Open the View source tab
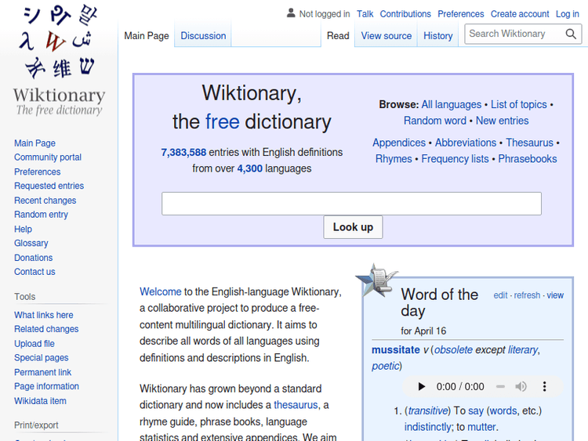This screenshot has height=441, width=588. click(386, 36)
